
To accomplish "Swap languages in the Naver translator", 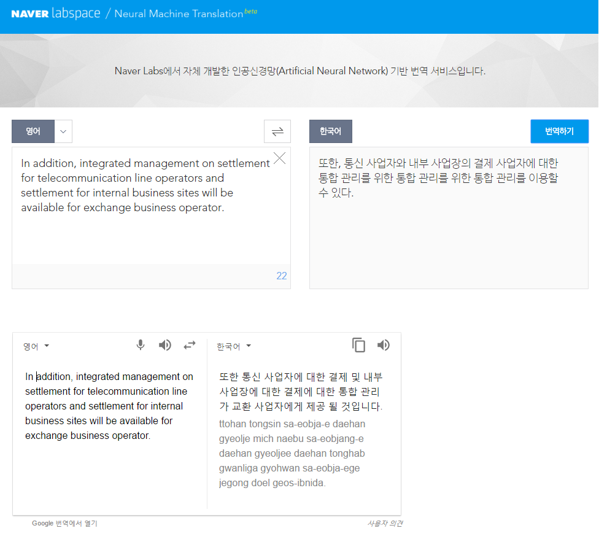I will click(x=277, y=131).
